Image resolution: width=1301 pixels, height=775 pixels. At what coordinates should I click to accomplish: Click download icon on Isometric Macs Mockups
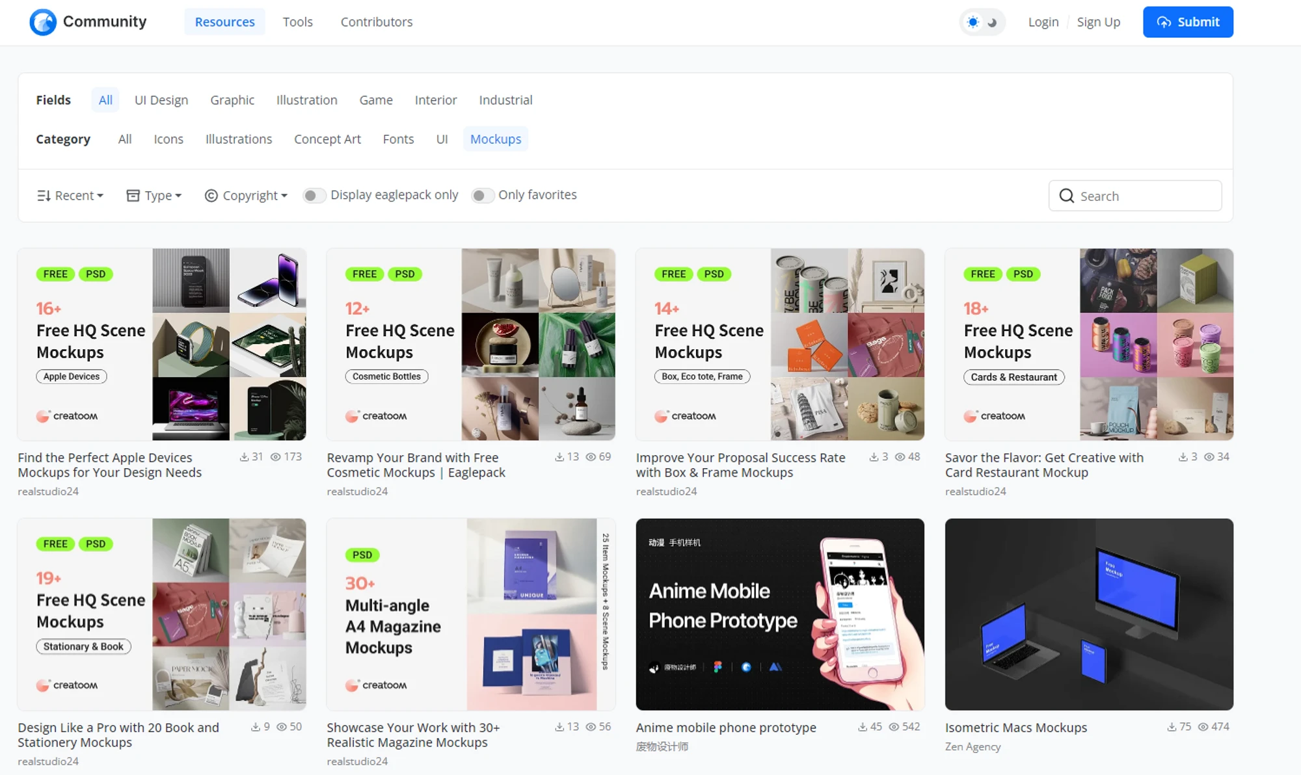click(x=1172, y=727)
